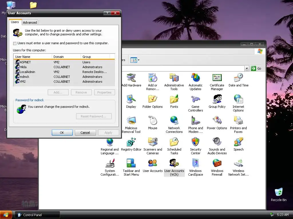293x219 pixels.
Task: Open Administrative Tools icon
Action: pos(174,82)
